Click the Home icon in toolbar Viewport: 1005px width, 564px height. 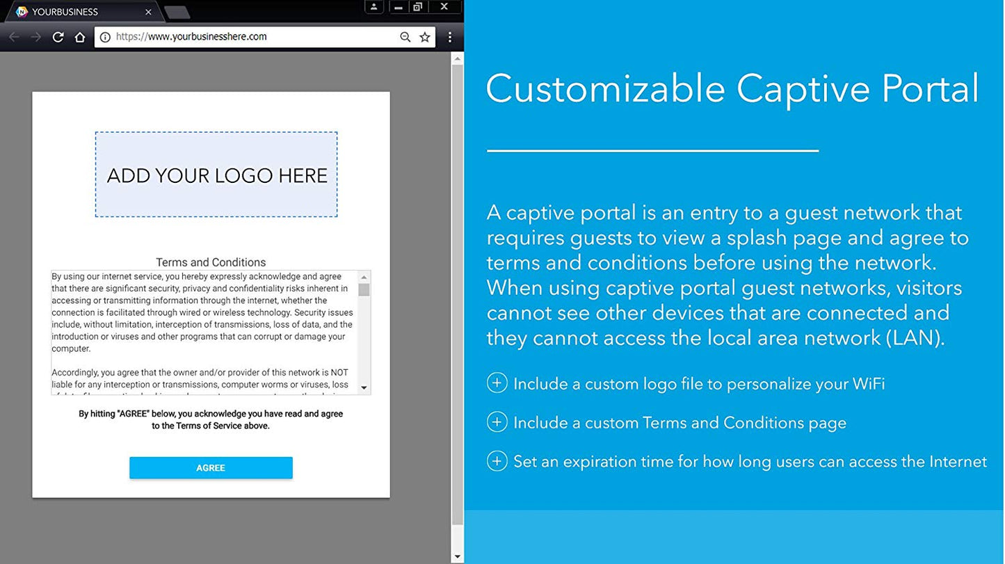pos(80,37)
